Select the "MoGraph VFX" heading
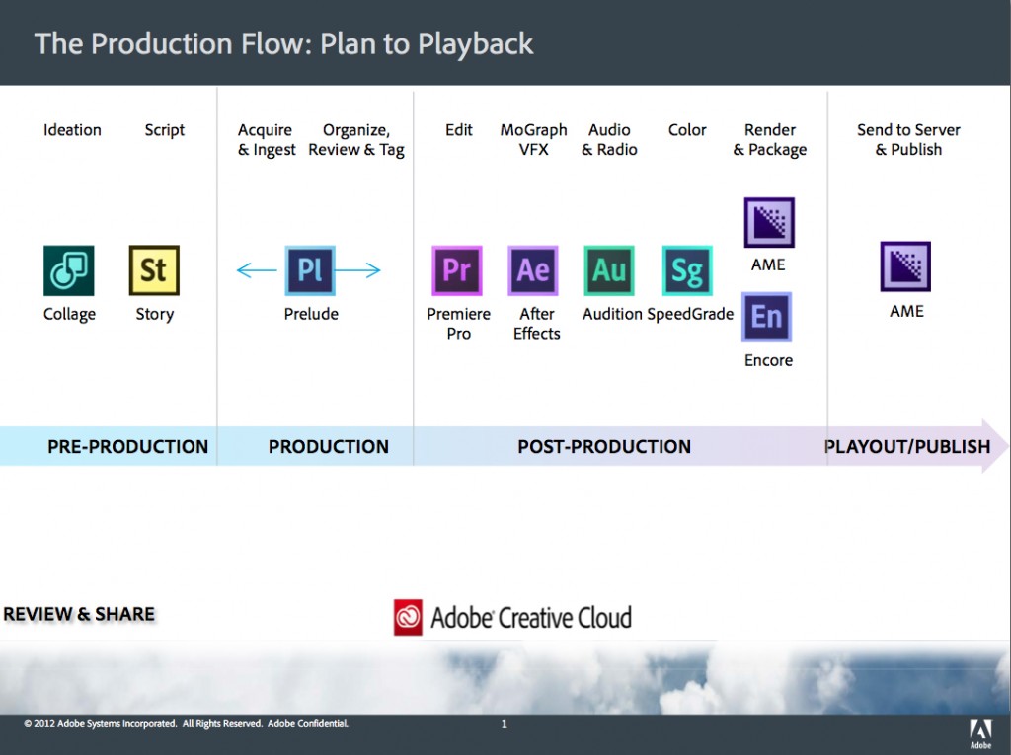The width and height of the screenshot is (1011, 755). (534, 140)
